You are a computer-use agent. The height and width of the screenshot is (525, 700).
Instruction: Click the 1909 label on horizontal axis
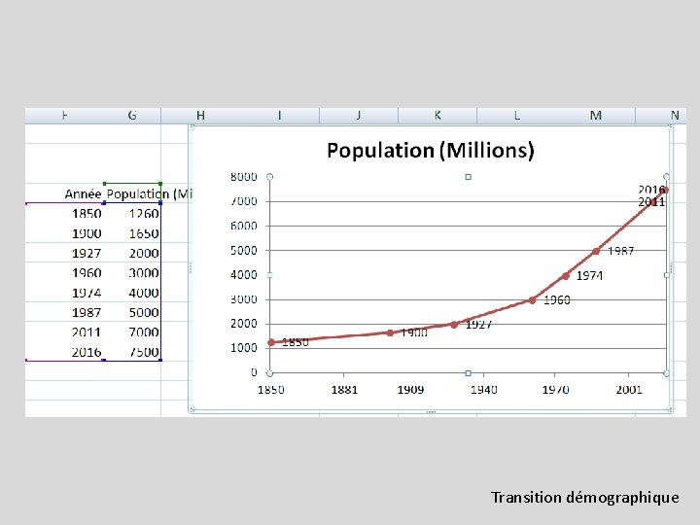(410, 390)
